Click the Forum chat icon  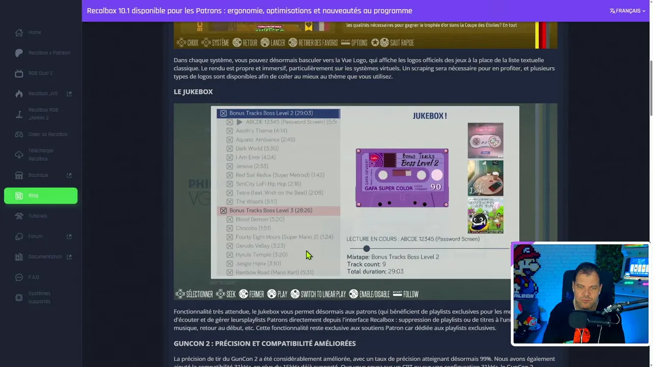point(19,237)
